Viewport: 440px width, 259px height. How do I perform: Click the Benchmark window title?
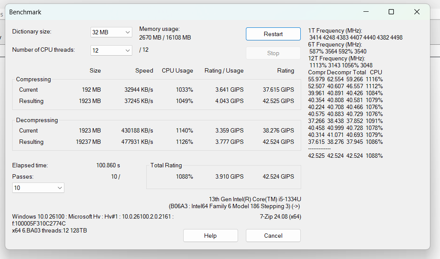[25, 12]
